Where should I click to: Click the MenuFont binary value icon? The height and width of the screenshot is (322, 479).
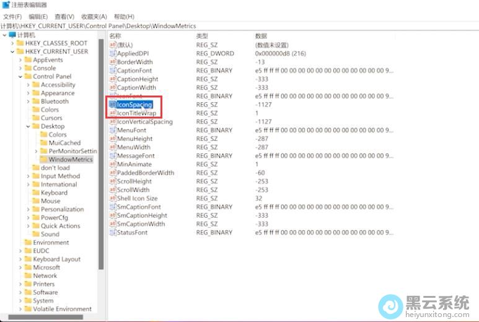click(x=113, y=130)
